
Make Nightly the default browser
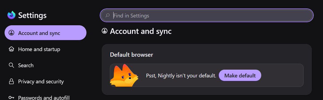[x=240, y=75]
